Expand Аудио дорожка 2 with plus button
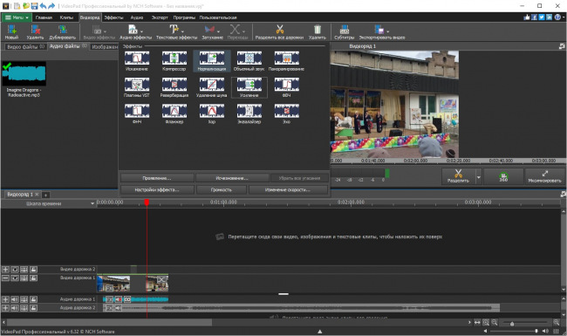This screenshot has width=567, height=336. pos(5,308)
